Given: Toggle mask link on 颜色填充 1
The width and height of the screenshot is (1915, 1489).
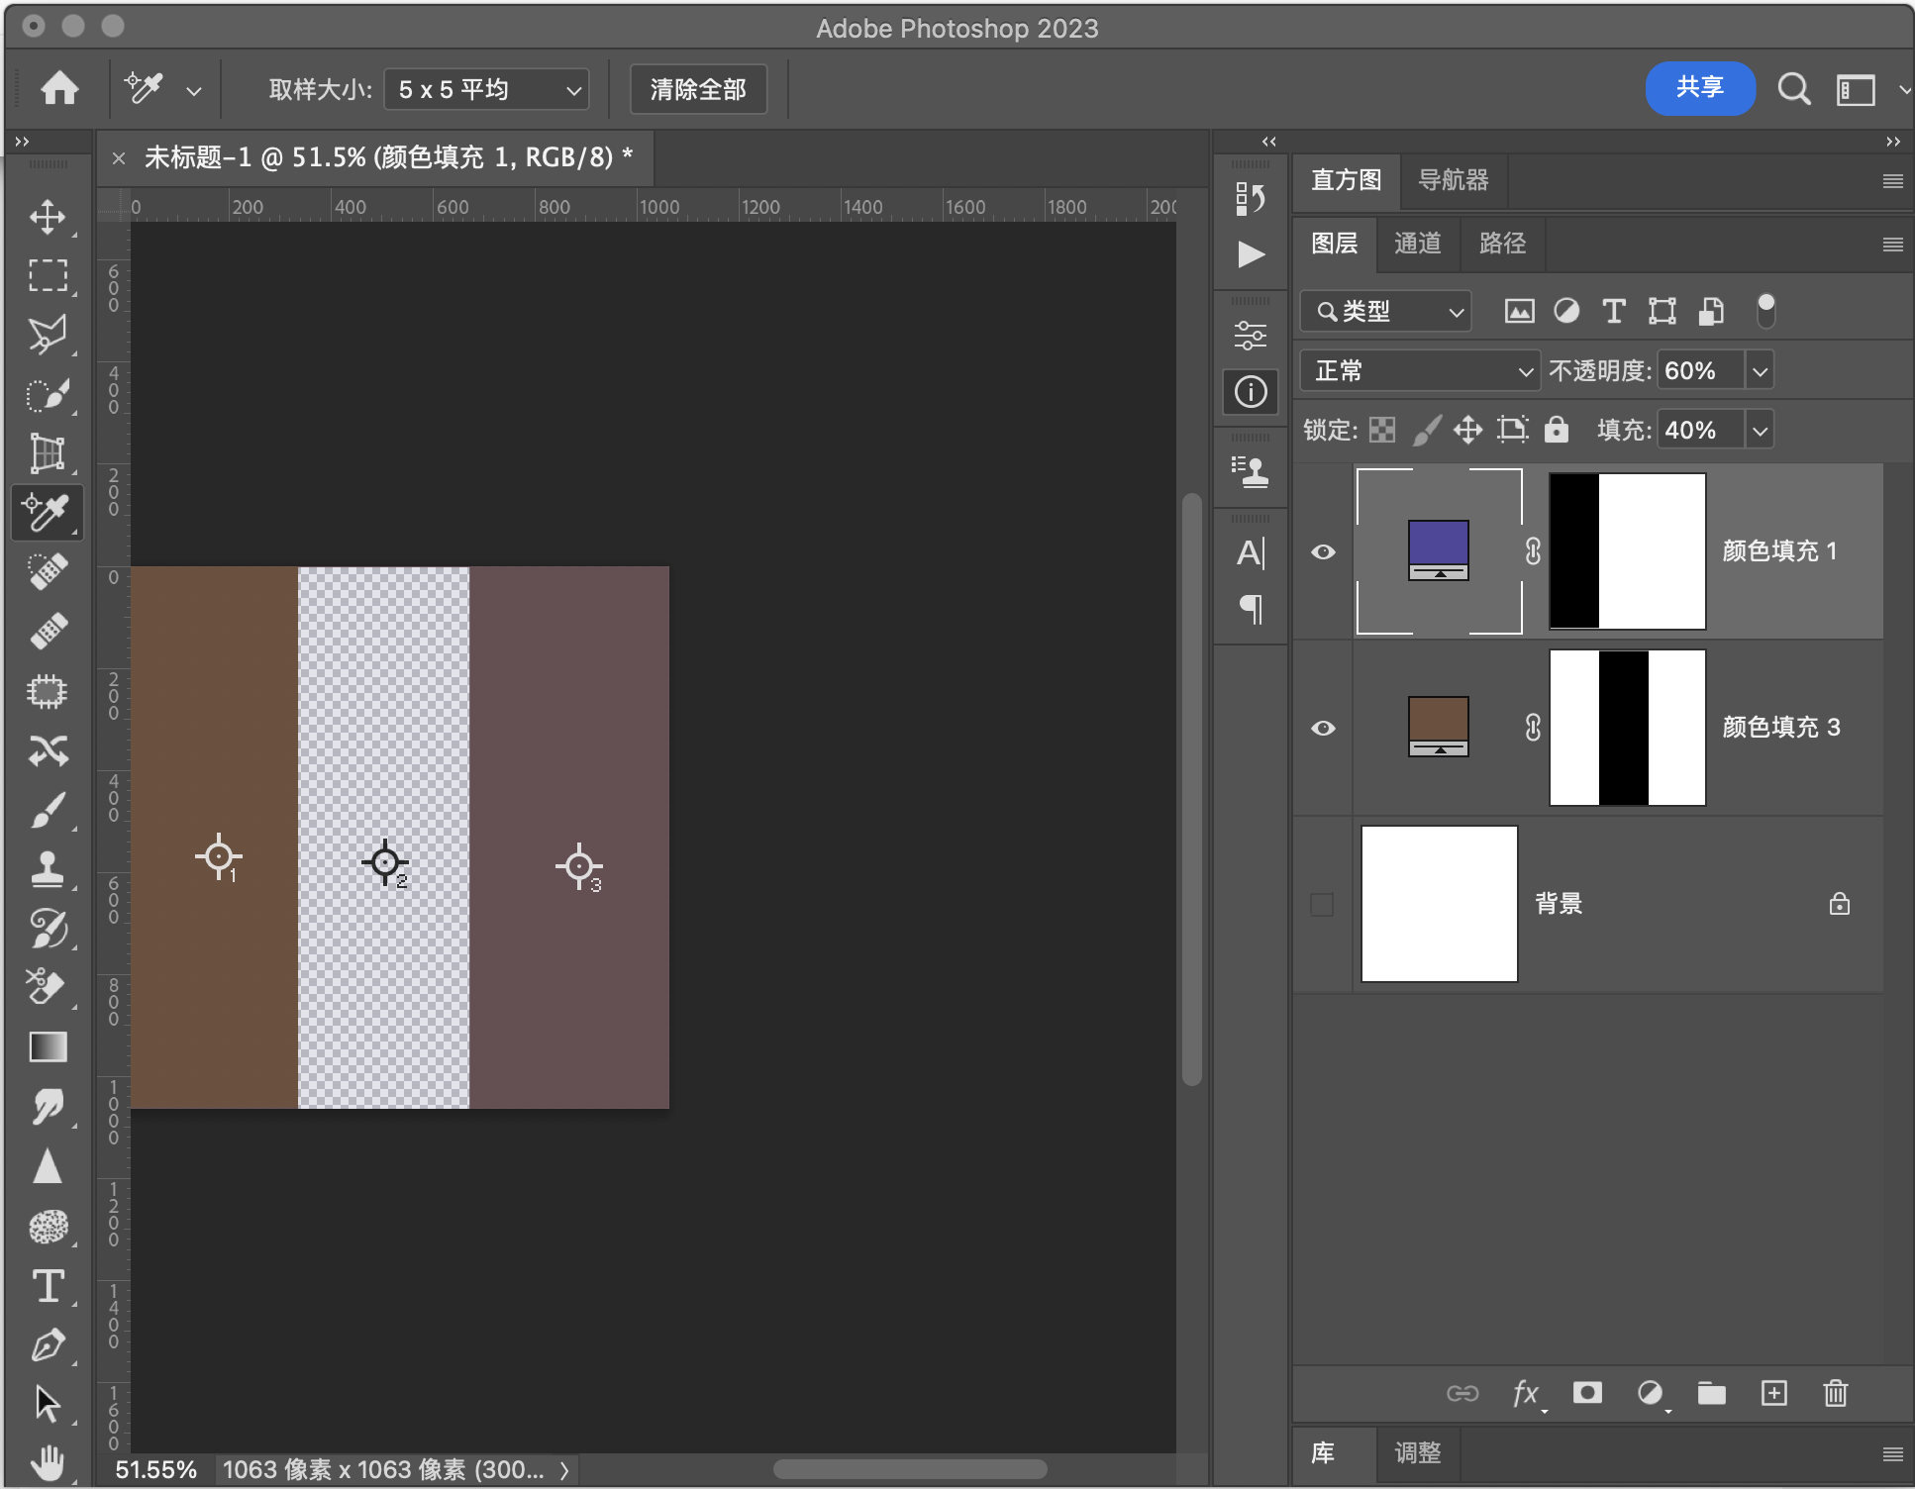Looking at the screenshot, I should [1533, 551].
